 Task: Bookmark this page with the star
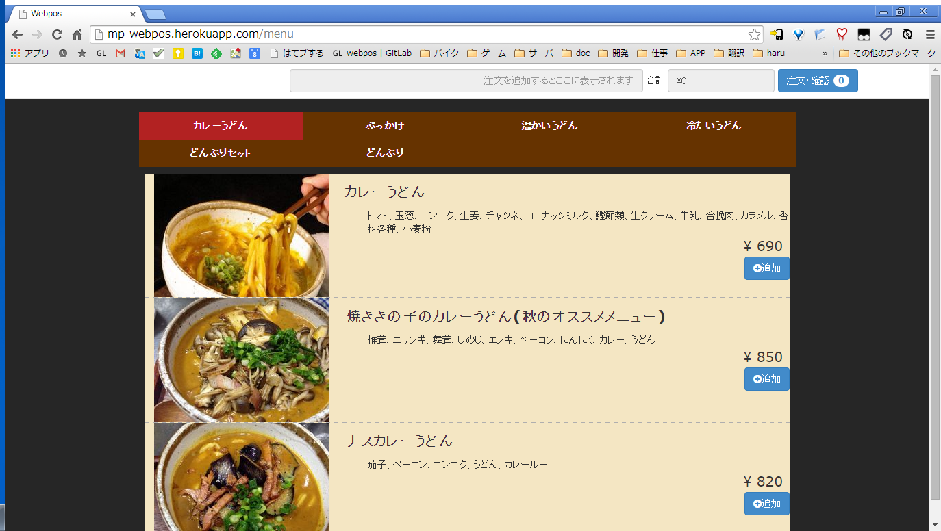tap(754, 34)
